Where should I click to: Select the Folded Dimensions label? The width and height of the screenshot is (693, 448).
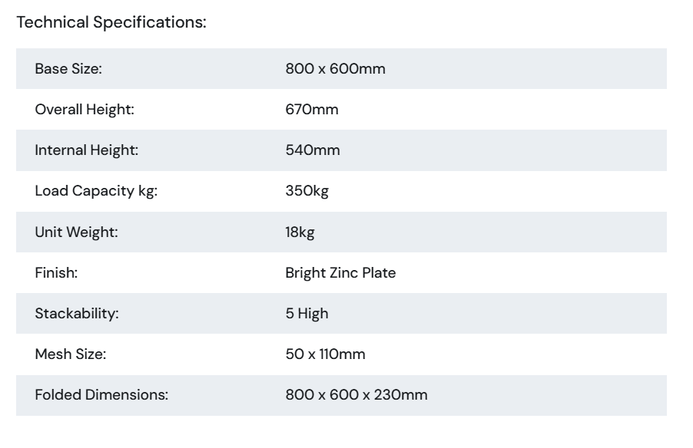pos(101,394)
